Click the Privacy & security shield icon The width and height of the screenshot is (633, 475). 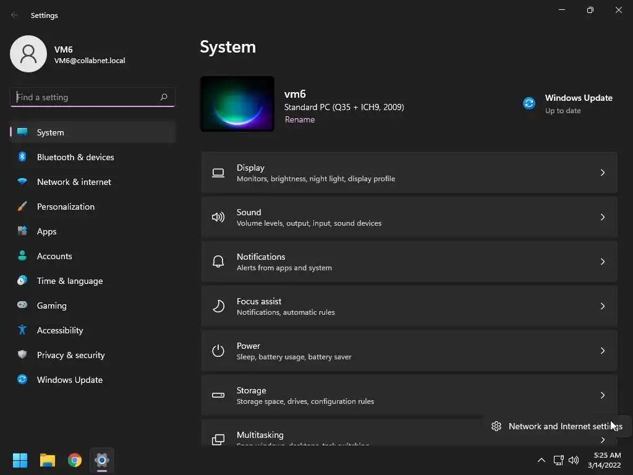[x=22, y=355]
